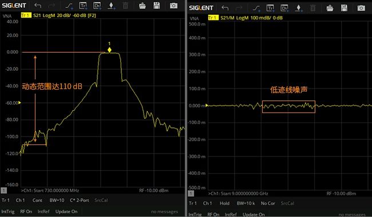
Task: Click the C* 2-Port calibration status
Action: [x=80, y=200]
